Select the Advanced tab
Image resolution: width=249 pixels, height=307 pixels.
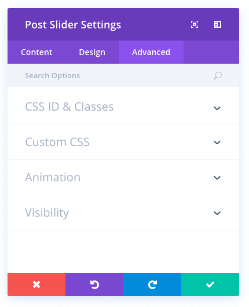151,52
